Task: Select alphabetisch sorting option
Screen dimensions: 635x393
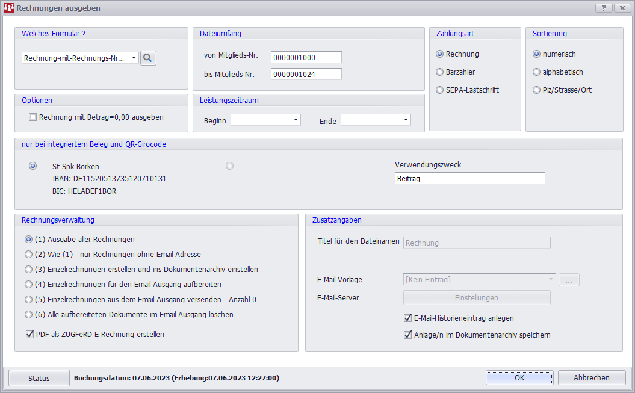Action: click(x=536, y=72)
